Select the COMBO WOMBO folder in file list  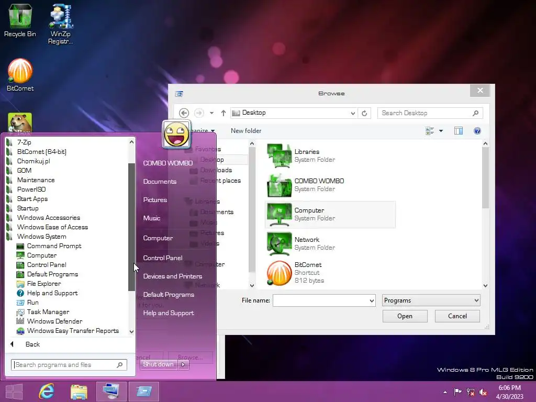click(330, 185)
